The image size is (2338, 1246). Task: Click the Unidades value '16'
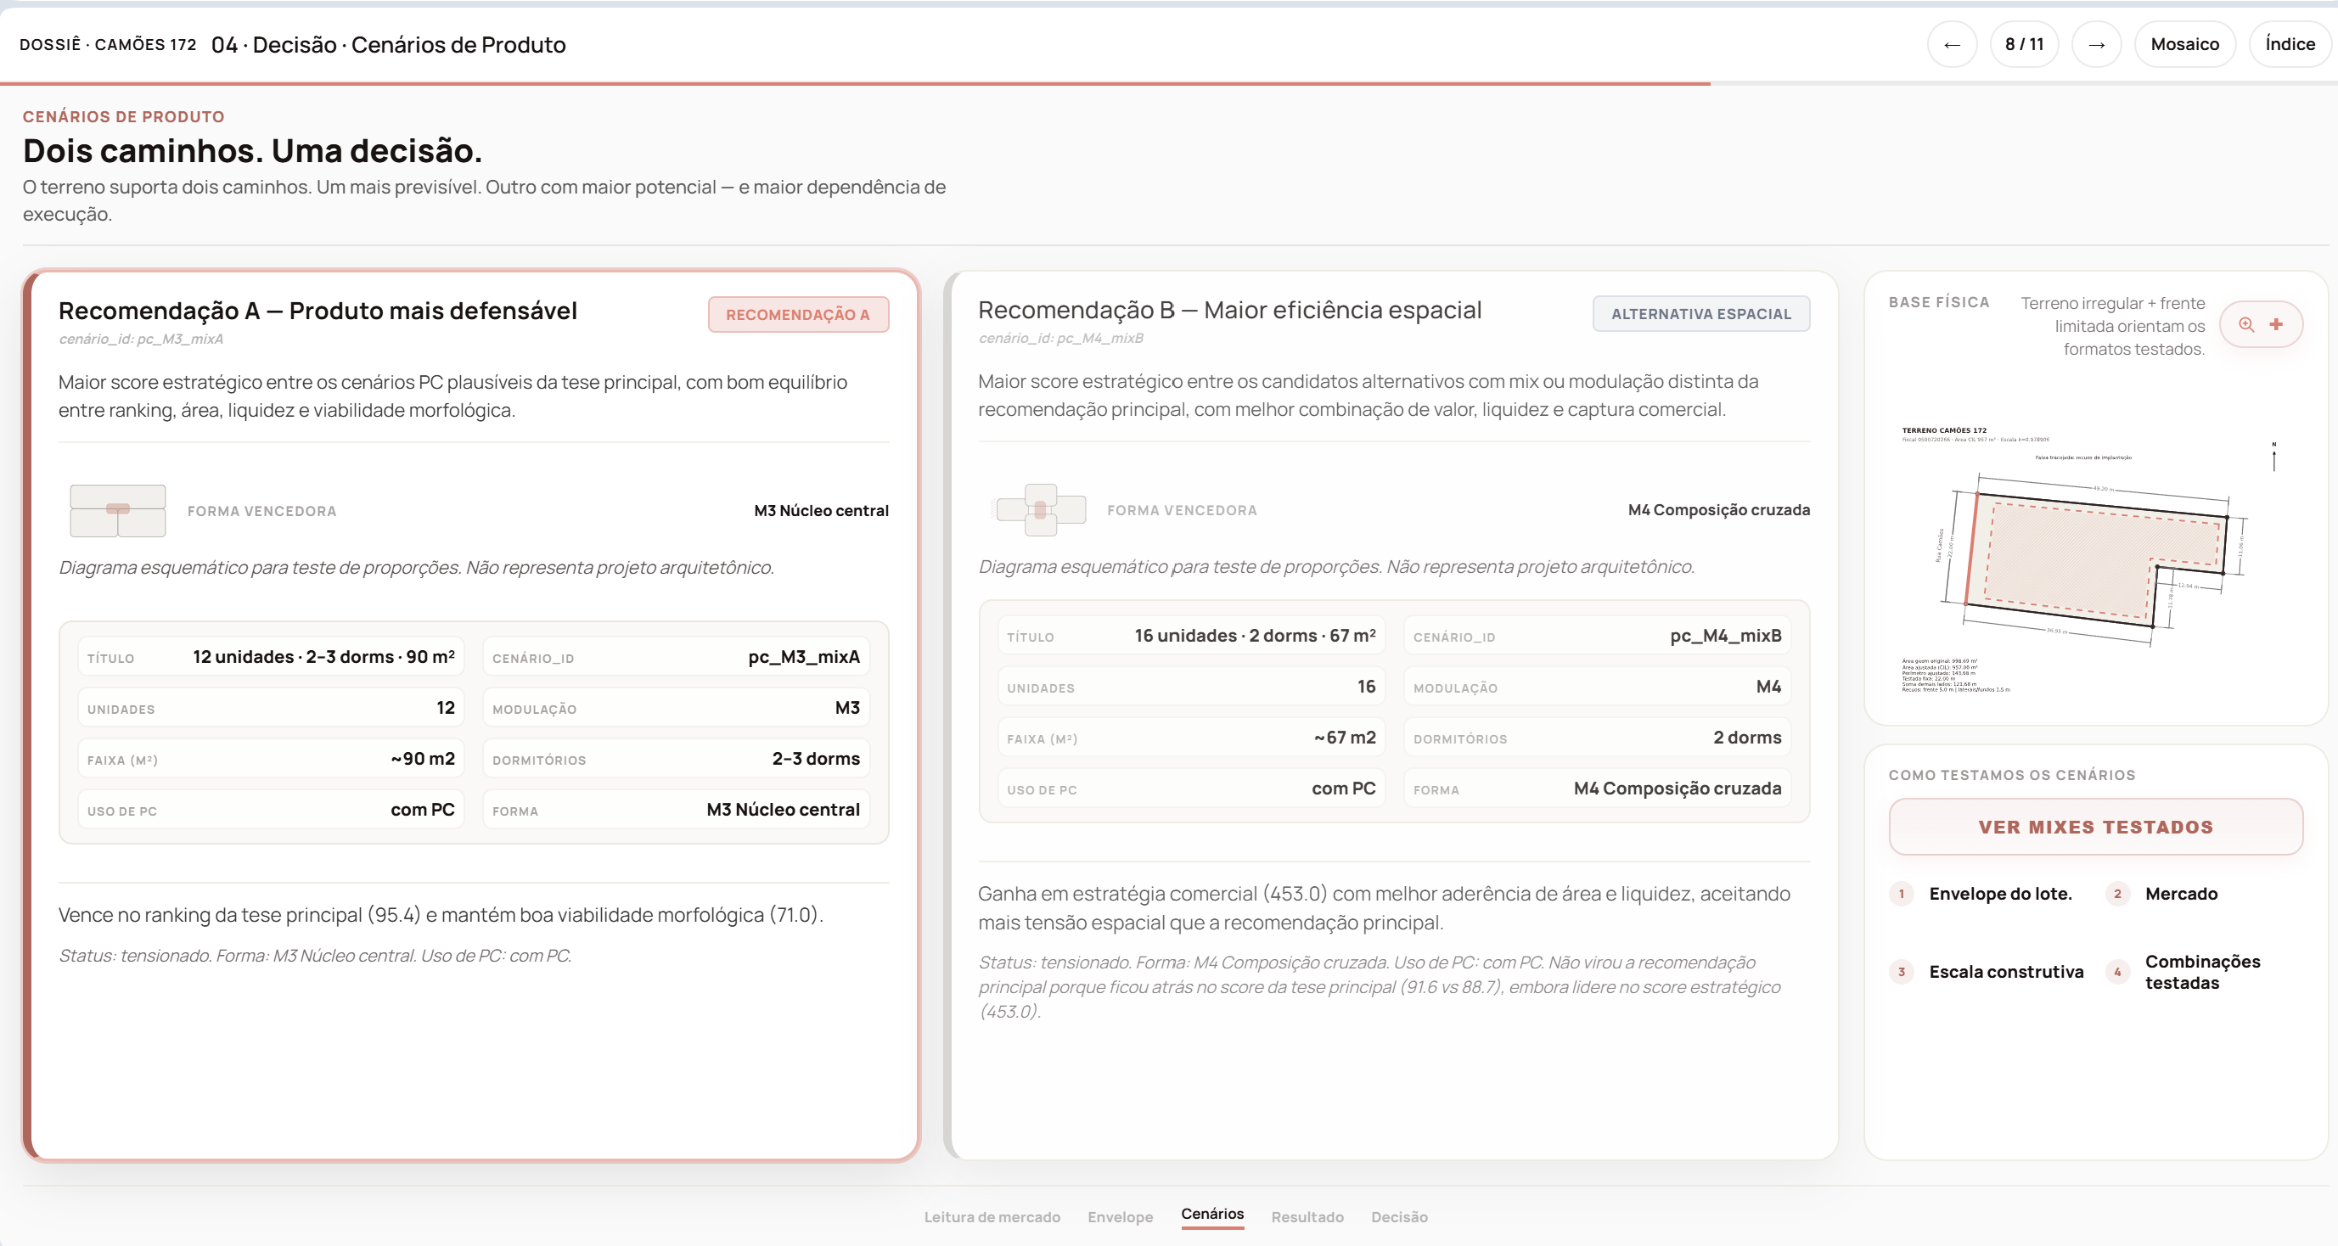click(x=1367, y=687)
